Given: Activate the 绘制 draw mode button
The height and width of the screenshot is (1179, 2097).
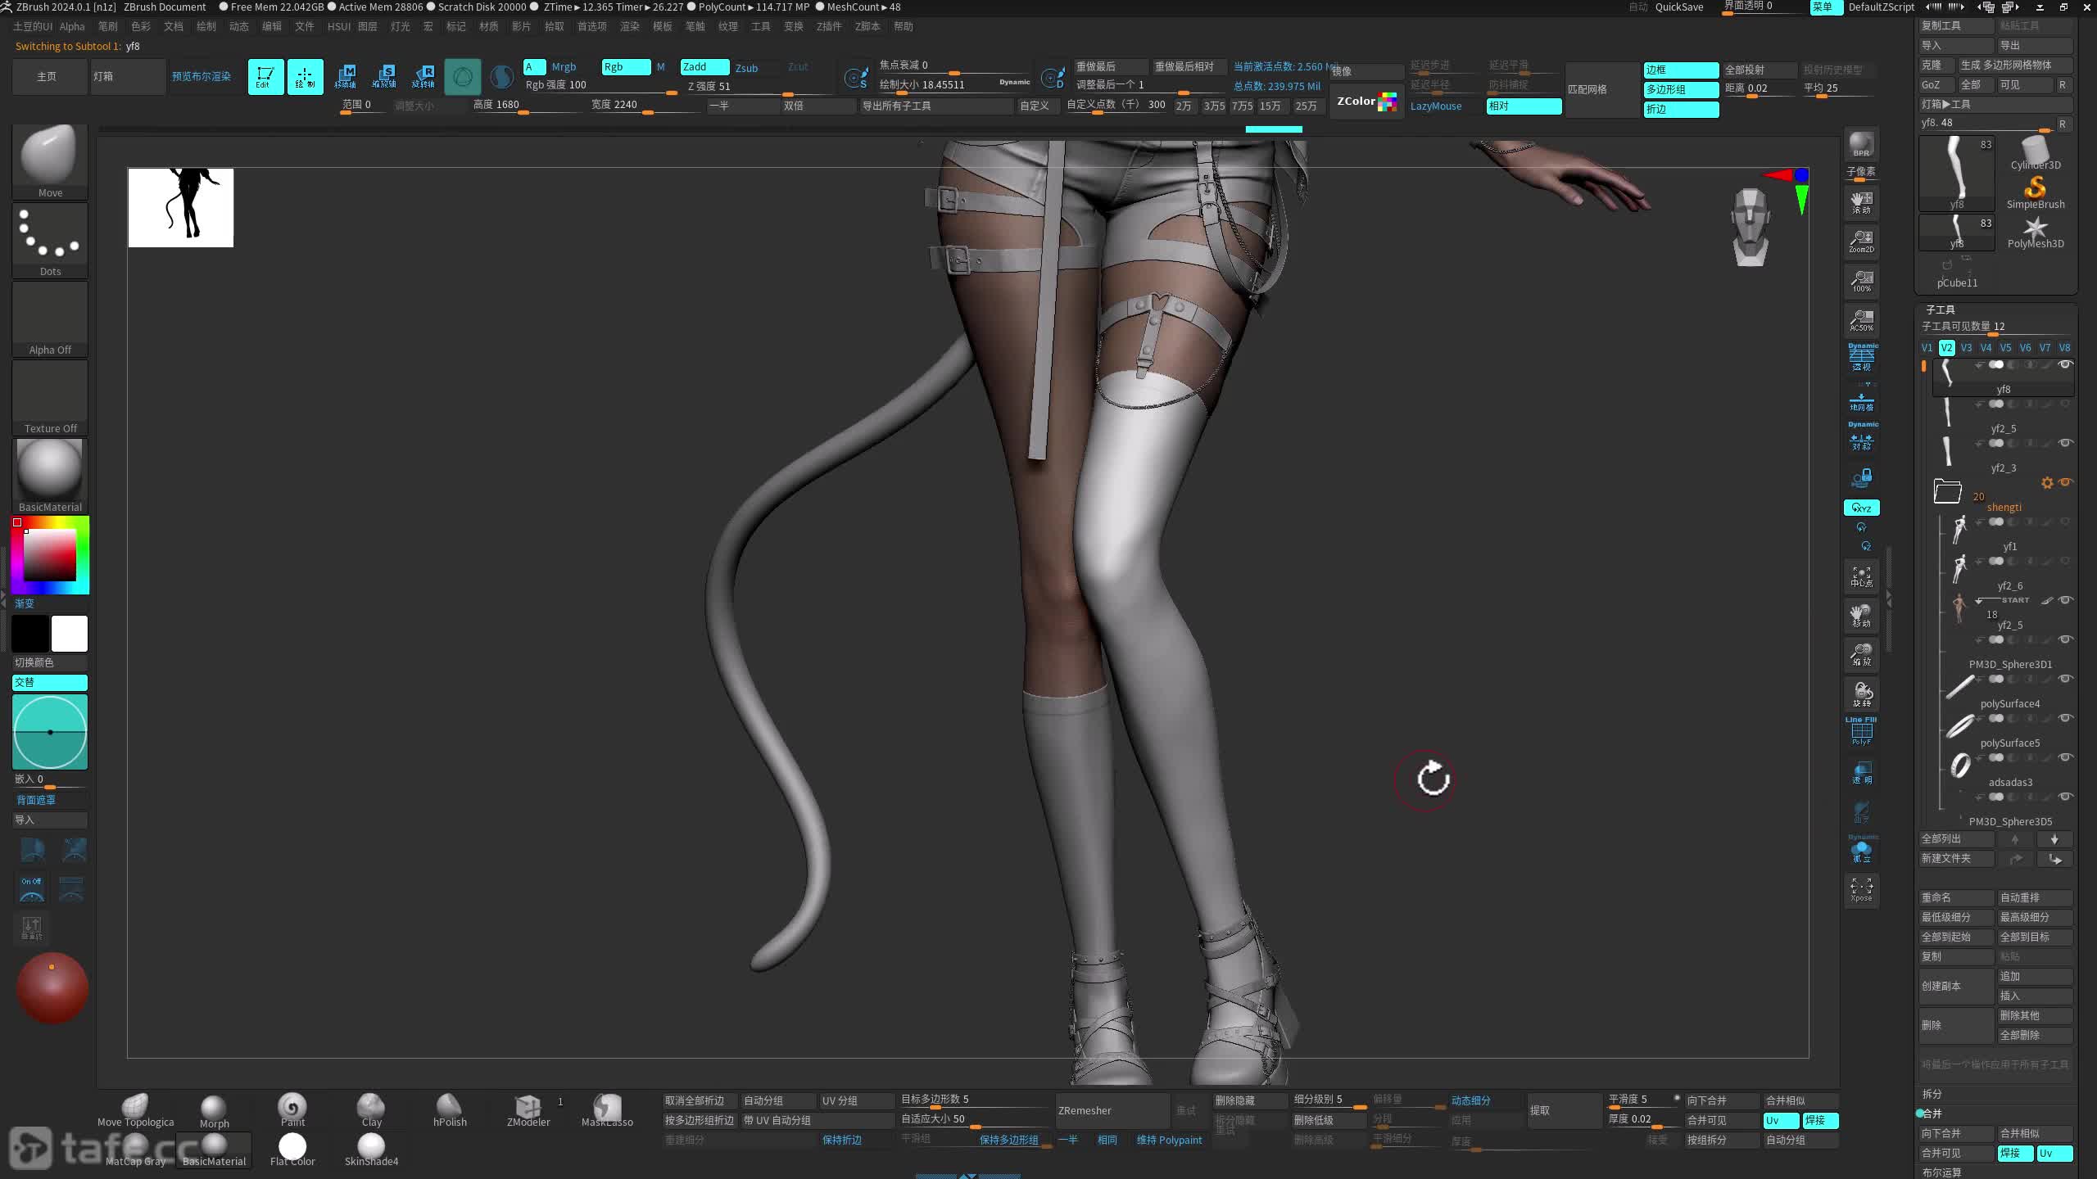Looking at the screenshot, I should (x=305, y=77).
